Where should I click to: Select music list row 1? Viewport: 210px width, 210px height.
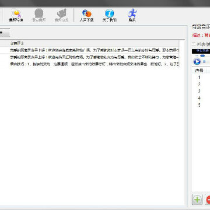201,78
